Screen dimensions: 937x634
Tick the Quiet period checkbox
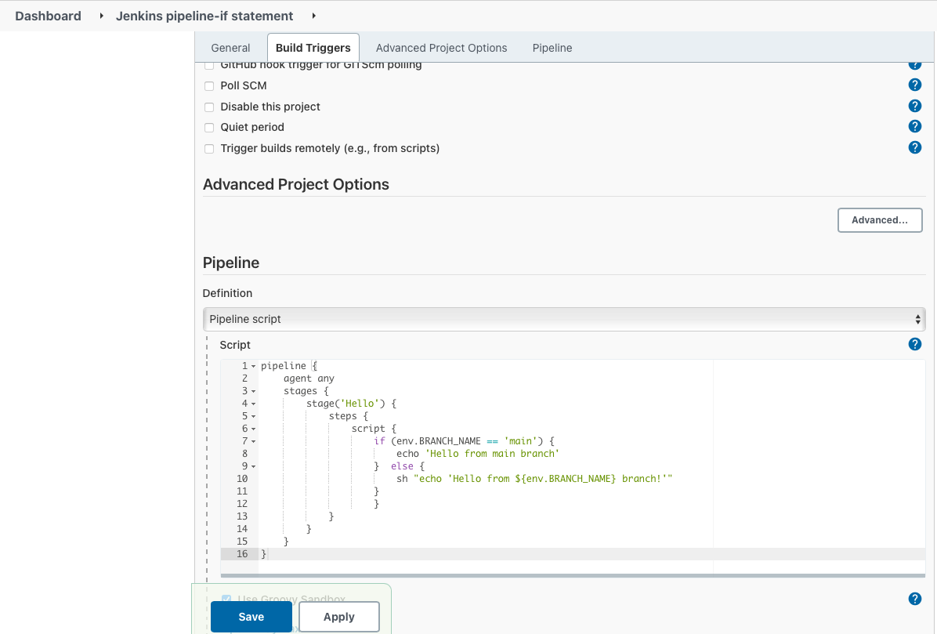[209, 128]
